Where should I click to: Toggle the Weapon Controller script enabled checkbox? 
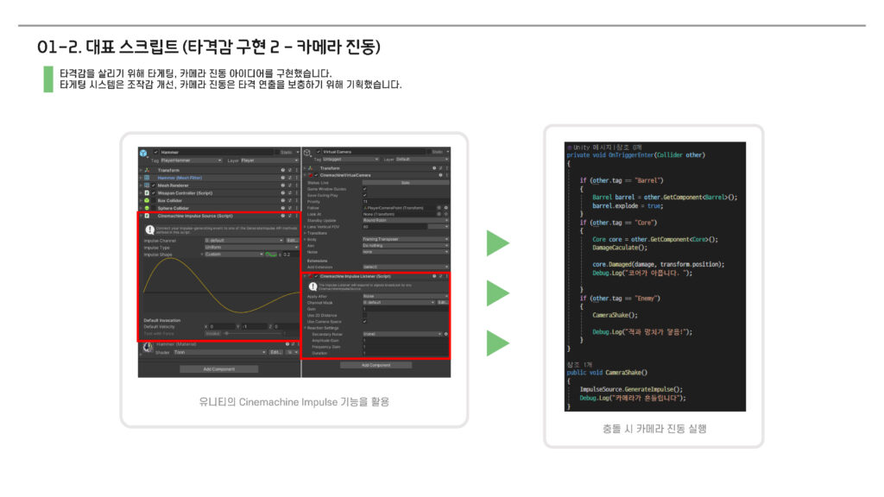pyautogui.click(x=154, y=192)
